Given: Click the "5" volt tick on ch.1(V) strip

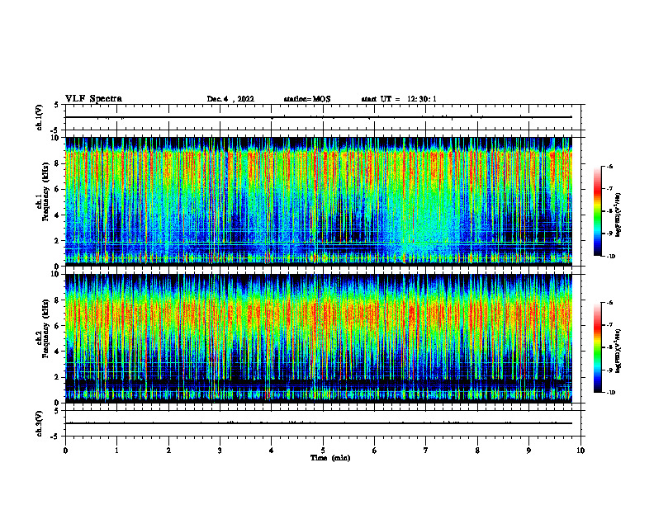Looking at the screenshot, I should tap(56, 105).
